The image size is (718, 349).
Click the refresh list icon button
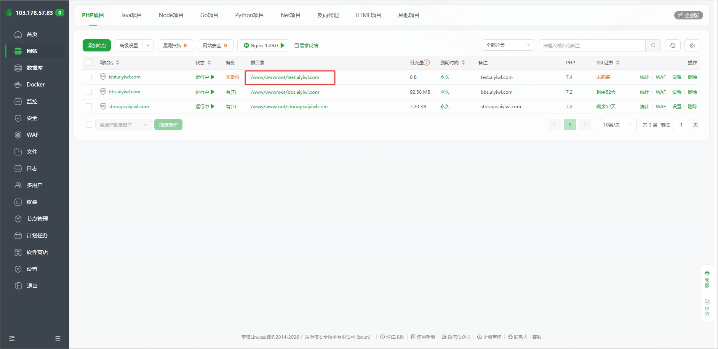[672, 45]
